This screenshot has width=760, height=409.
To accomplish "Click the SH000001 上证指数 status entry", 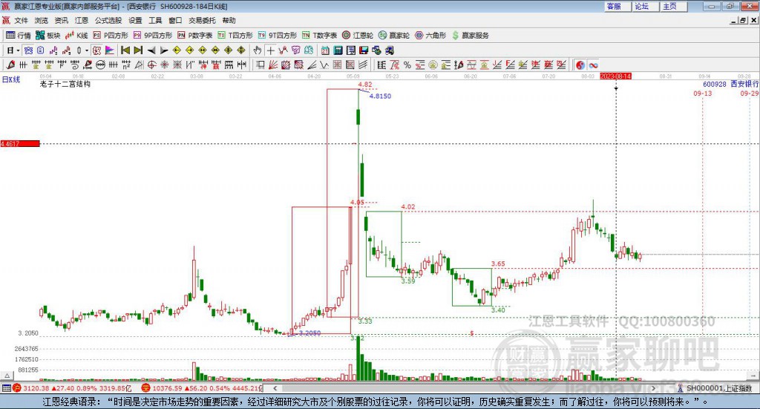I will coord(718,388).
